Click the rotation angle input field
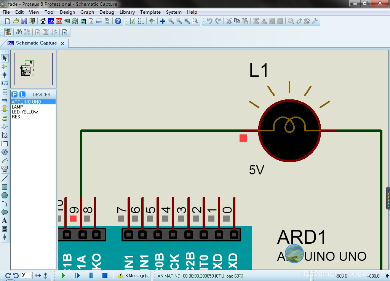Image resolution: width=390 pixels, height=281 pixels. (26, 276)
